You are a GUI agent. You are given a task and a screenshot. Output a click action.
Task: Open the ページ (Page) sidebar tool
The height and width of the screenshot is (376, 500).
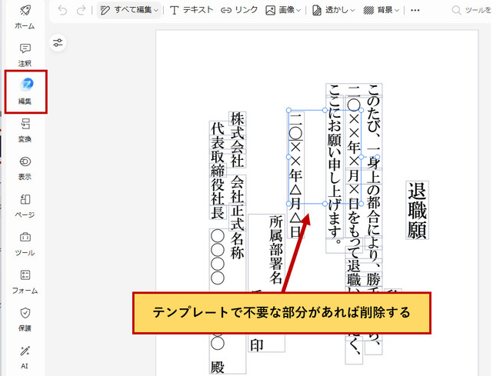[x=25, y=206]
